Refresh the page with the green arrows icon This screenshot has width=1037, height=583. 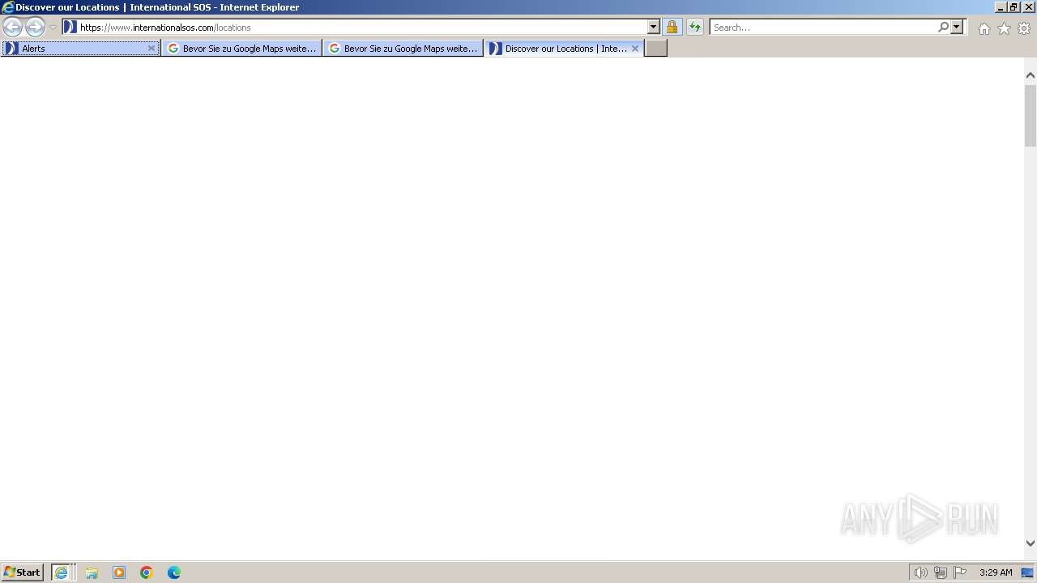point(695,28)
